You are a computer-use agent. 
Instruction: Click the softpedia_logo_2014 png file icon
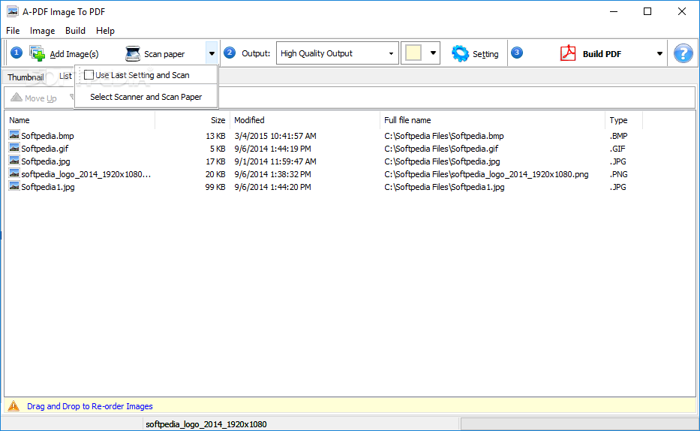14,173
